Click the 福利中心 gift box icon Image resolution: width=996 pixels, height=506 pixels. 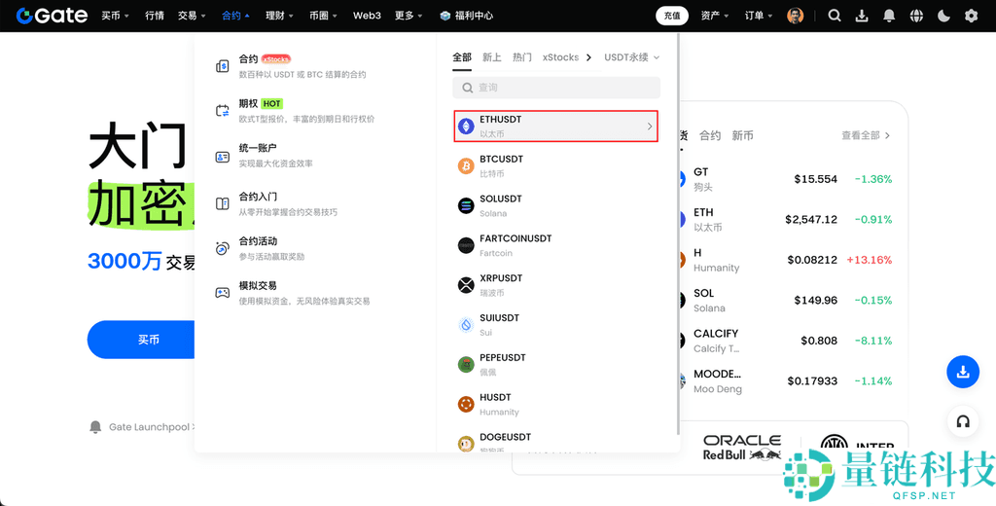(445, 16)
